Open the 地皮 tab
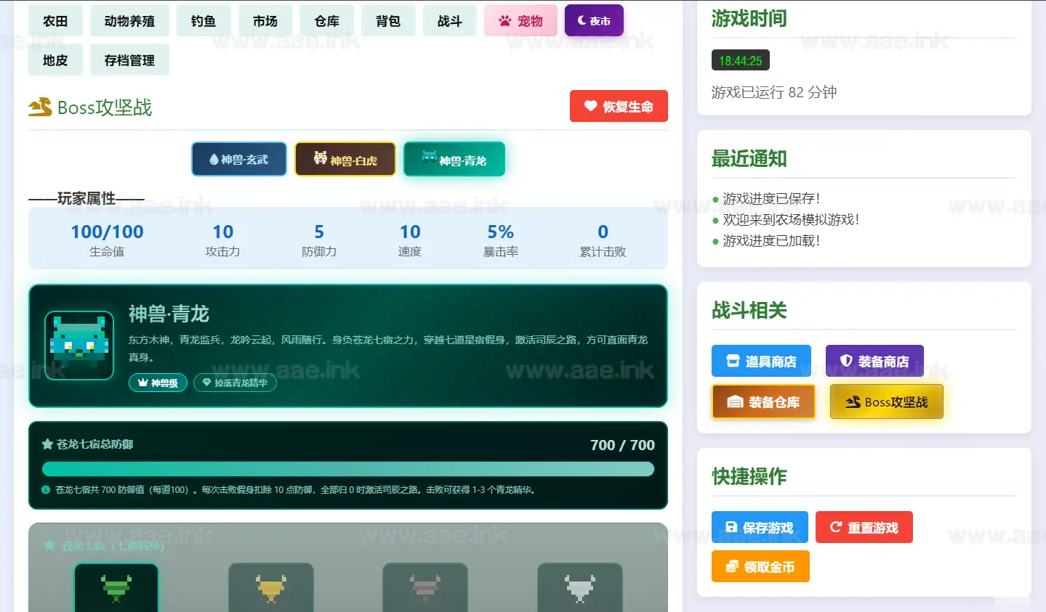This screenshot has width=1046, height=612. click(55, 60)
